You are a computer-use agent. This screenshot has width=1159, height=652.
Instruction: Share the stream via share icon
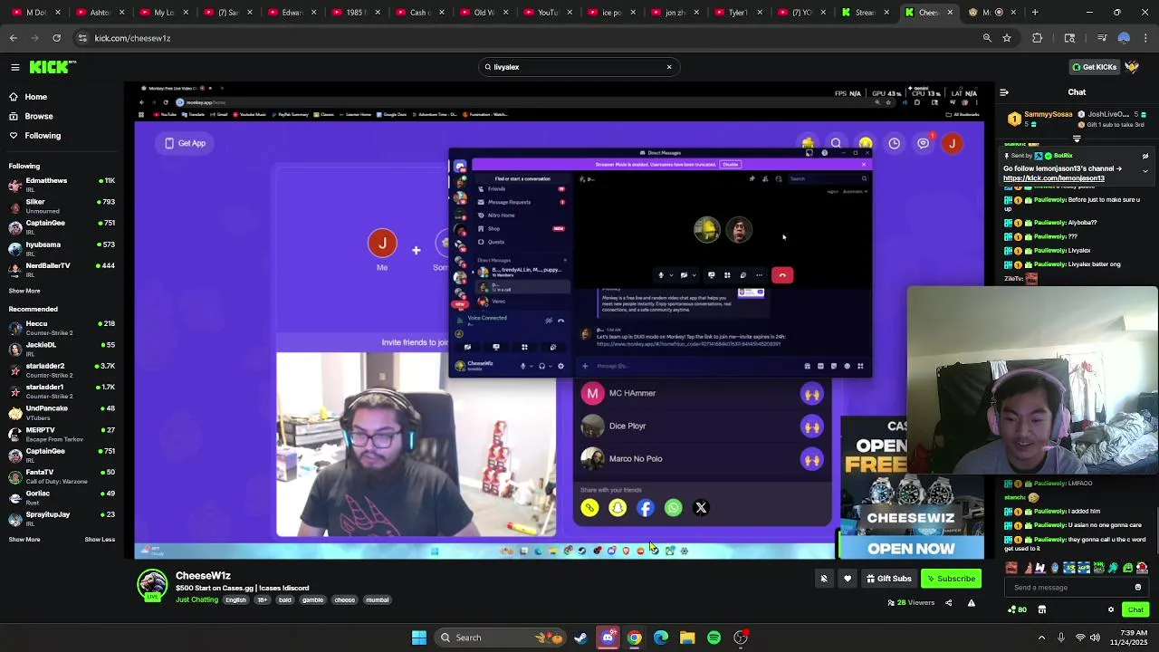949,602
